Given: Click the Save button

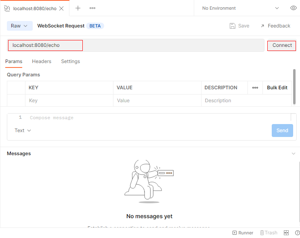Looking at the screenshot, I should tap(239, 26).
